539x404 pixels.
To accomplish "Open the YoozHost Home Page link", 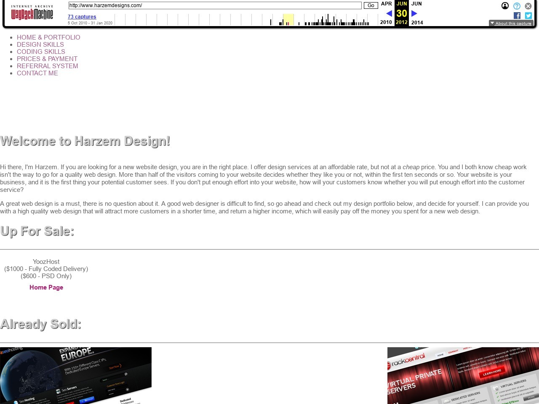I will click(x=46, y=287).
